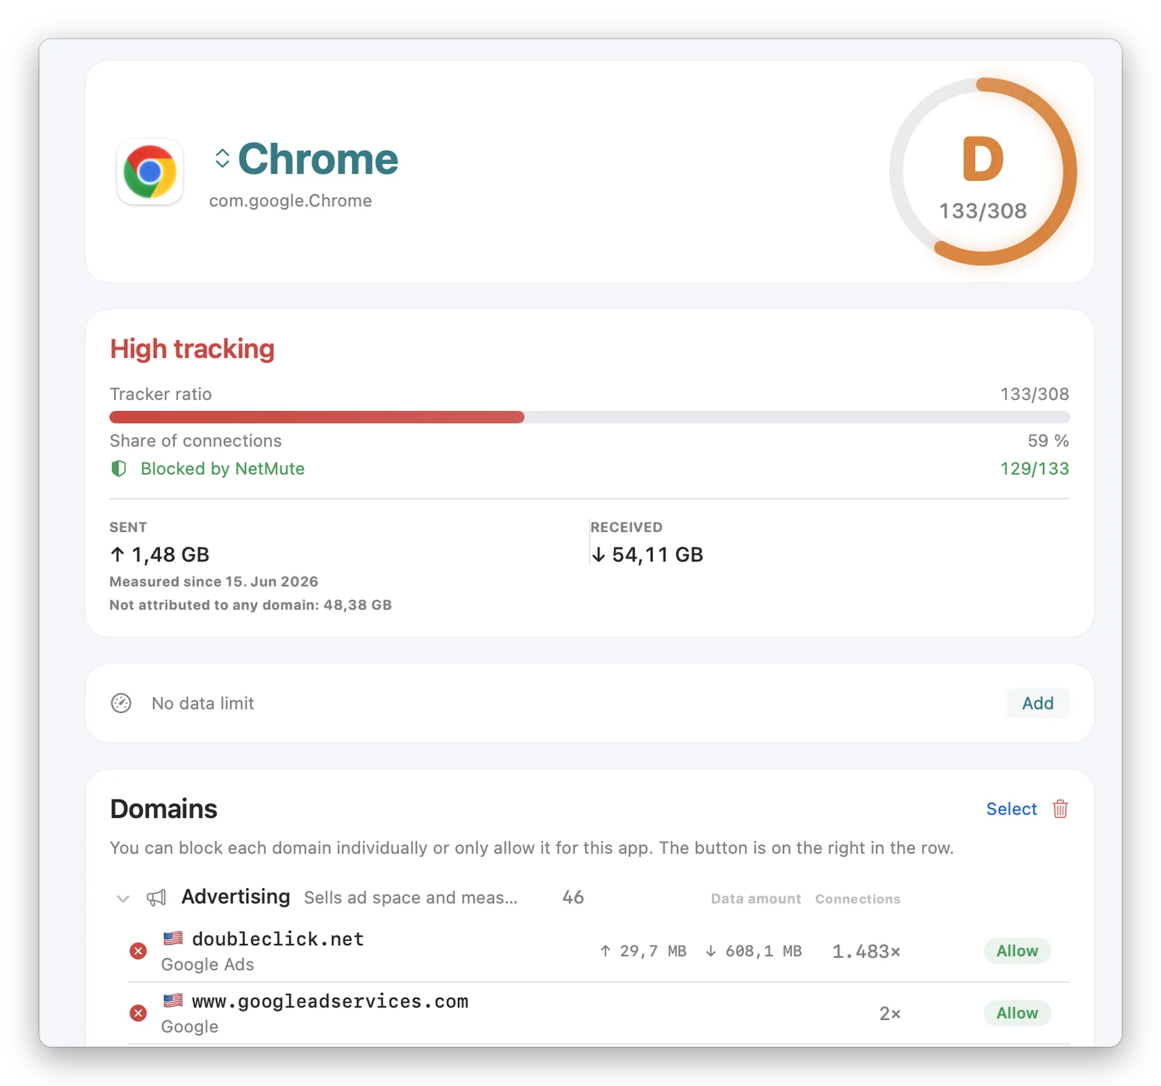Screen dimensions: 1161x1086
Task: Open the app switcher chevrons beside Chrome
Action: [222, 159]
